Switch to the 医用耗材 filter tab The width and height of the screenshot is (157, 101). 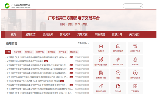click(x=29, y=52)
